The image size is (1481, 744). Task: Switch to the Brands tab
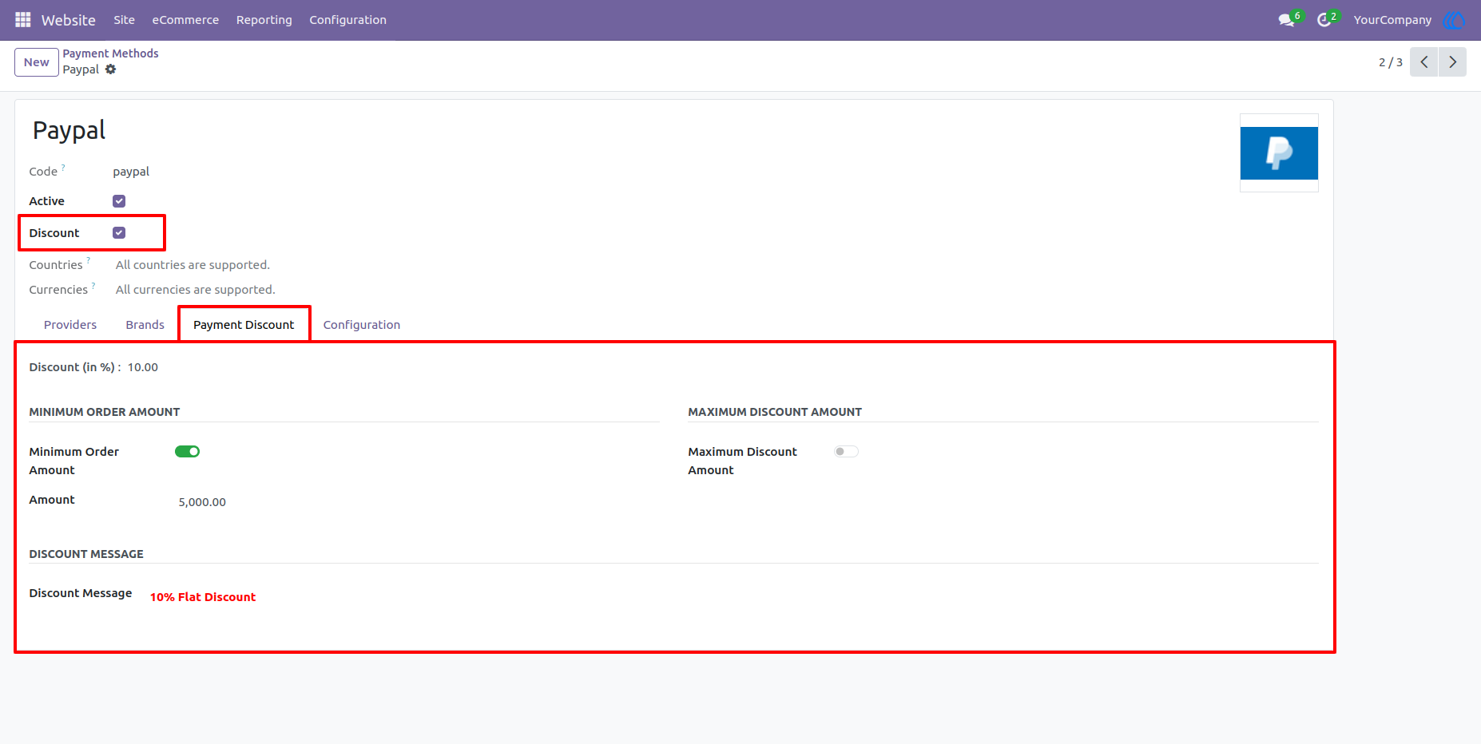point(145,325)
